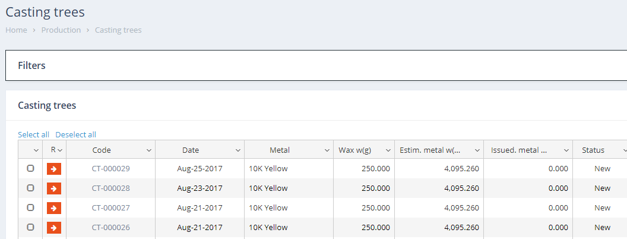627x239 pixels.
Task: Click the Status column header
Action: [x=593, y=150]
